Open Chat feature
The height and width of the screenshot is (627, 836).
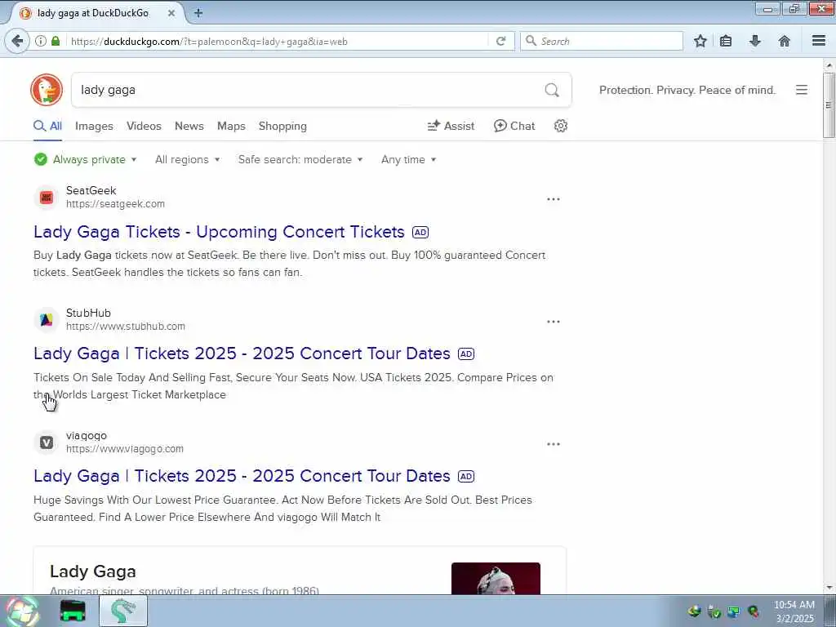click(x=514, y=126)
